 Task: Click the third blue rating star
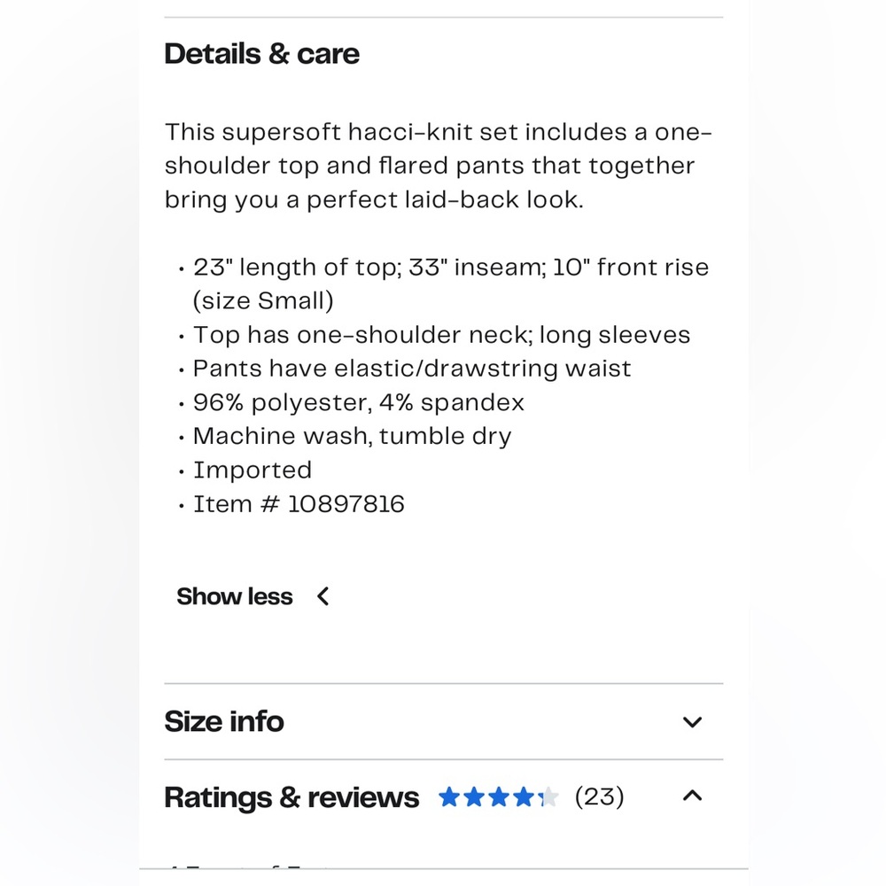(x=499, y=797)
